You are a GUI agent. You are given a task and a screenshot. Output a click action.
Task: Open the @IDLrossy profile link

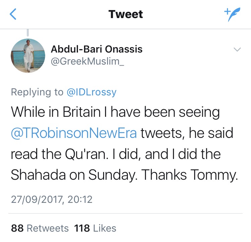point(91,92)
